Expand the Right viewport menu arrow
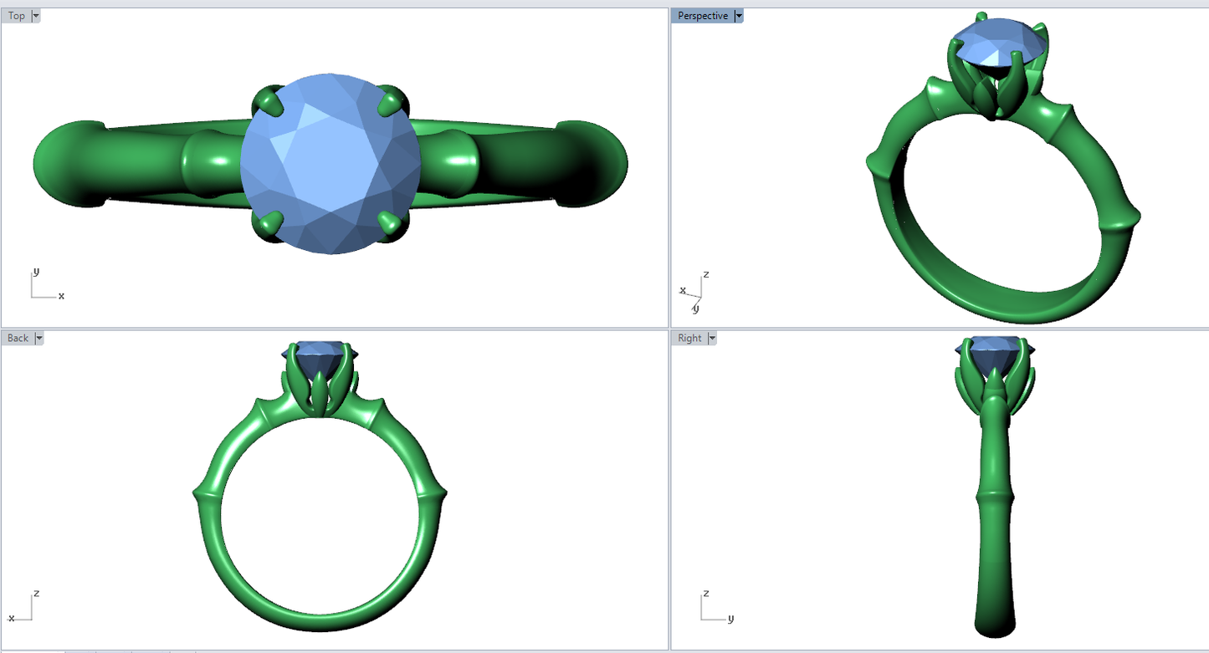The height and width of the screenshot is (653, 1209). [x=712, y=338]
